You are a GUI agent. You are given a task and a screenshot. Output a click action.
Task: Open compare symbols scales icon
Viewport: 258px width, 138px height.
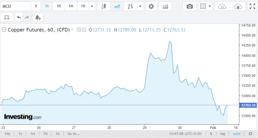click(7, 17)
